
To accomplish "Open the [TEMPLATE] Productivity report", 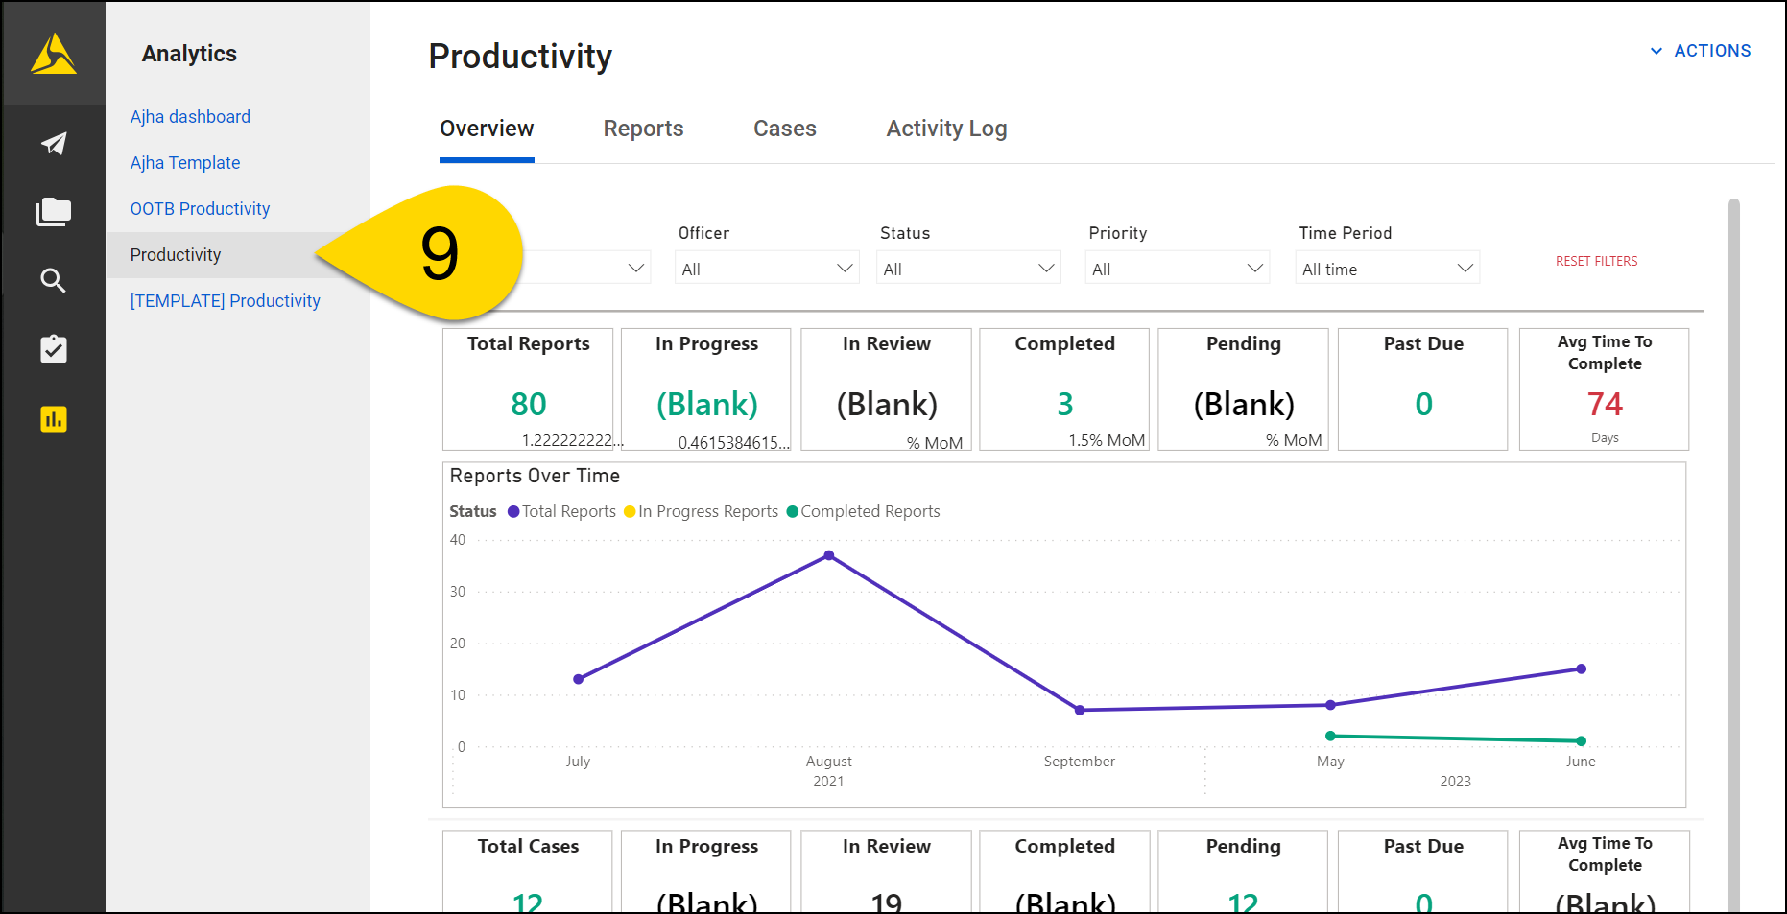I will [x=225, y=300].
